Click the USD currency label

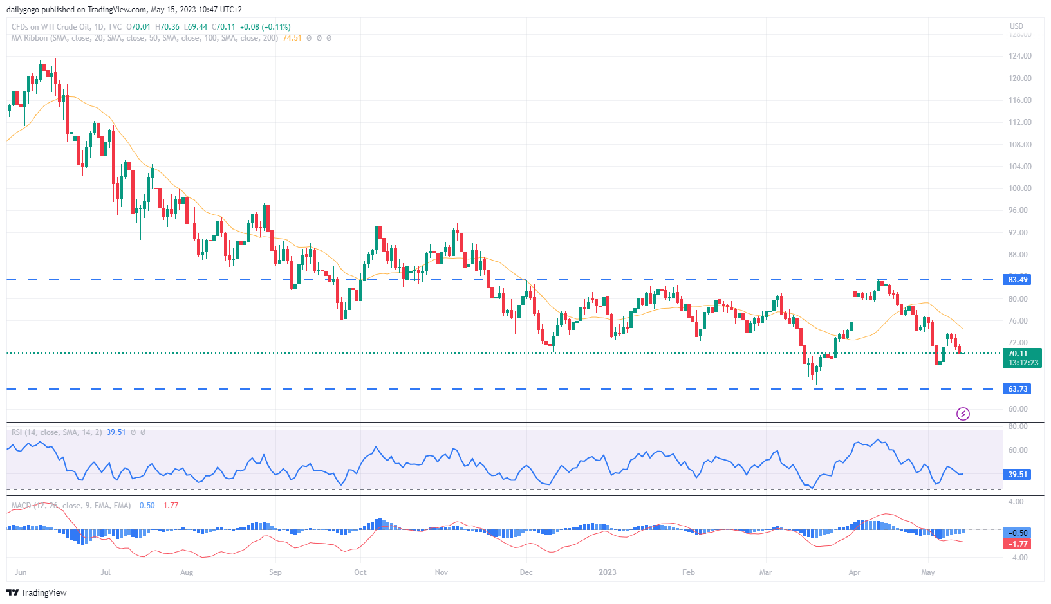1016,26
